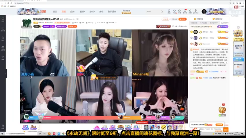Open the trophy event icon in sidebar
Image resolution: width=246 pixels, height=138 pixels.
pyautogui.click(x=3, y=58)
